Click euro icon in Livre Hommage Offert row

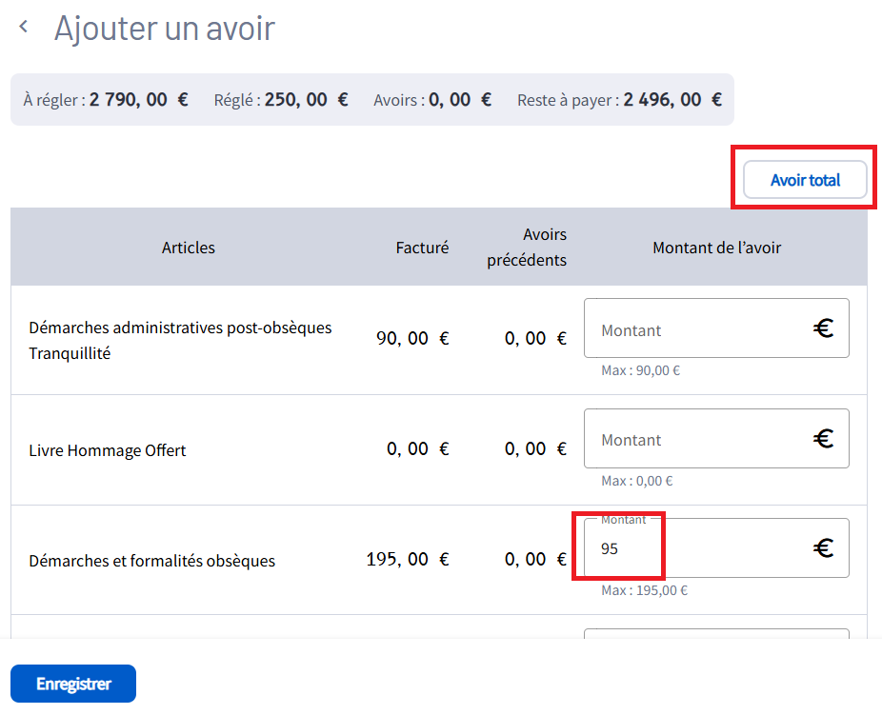click(x=823, y=439)
